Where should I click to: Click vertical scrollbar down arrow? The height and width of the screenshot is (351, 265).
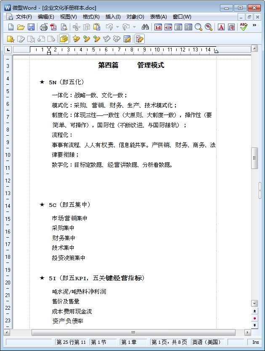coord(254,303)
